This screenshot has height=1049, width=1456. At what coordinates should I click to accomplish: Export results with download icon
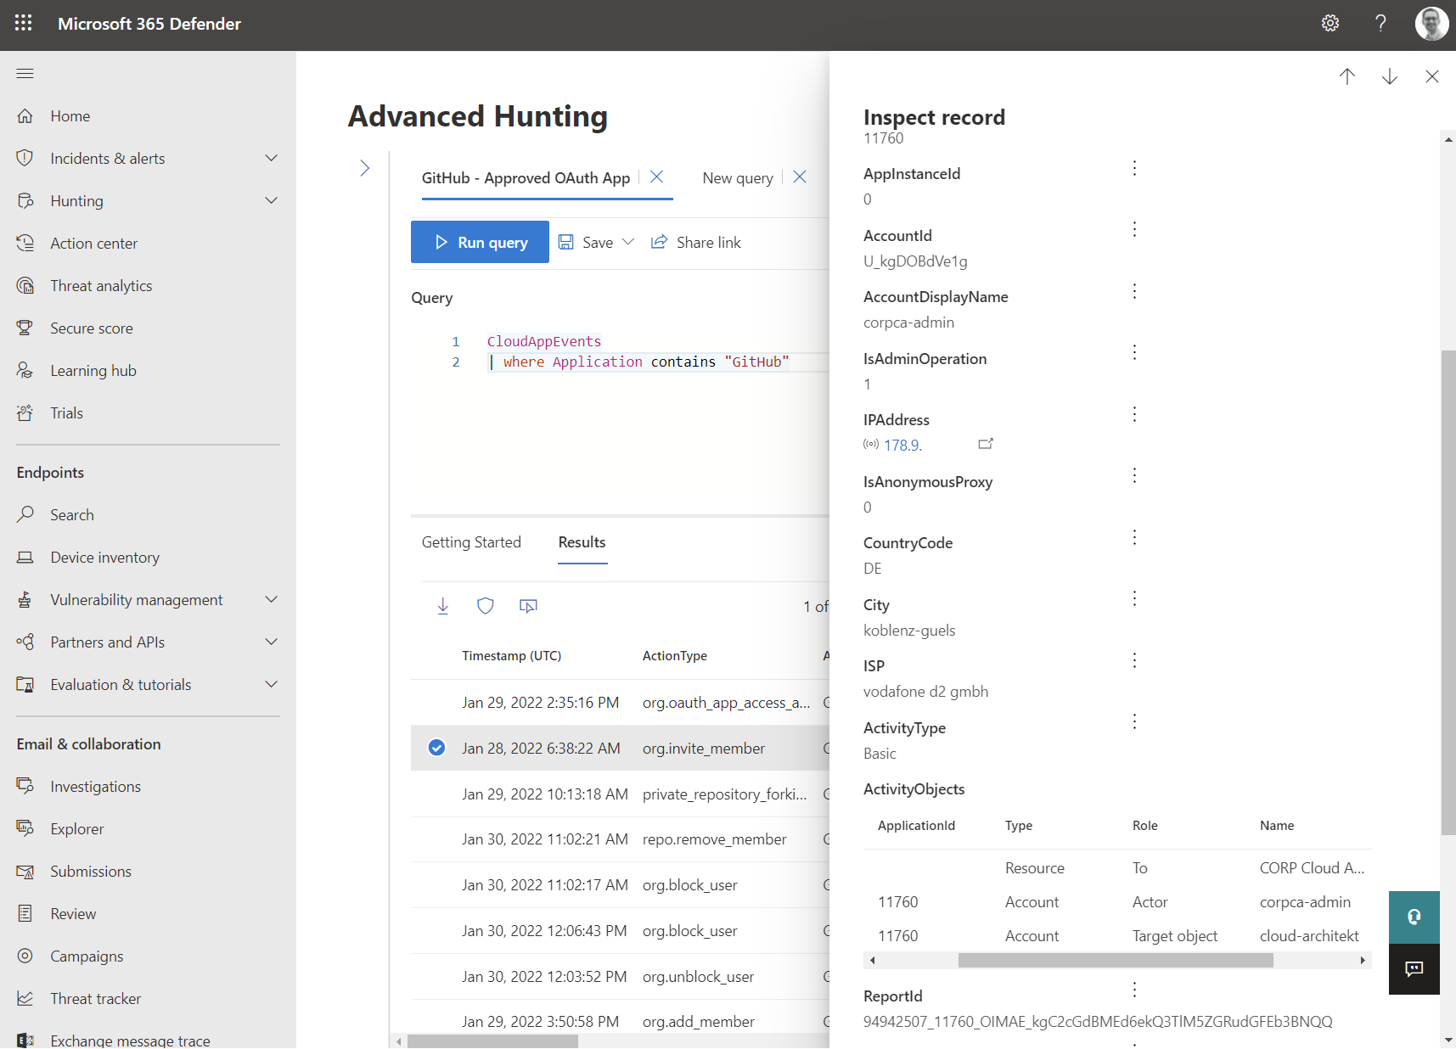(x=443, y=606)
